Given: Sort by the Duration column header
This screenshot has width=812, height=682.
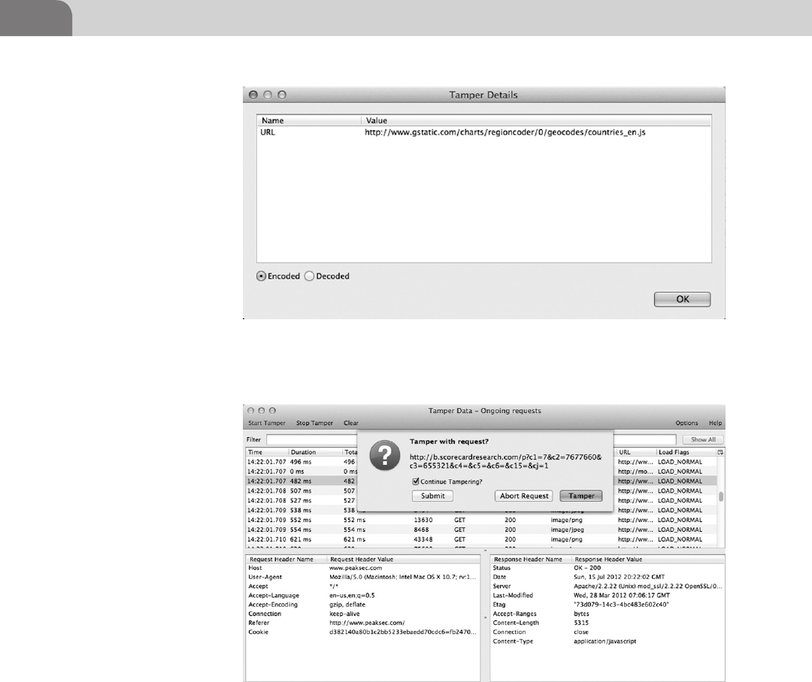Looking at the screenshot, I should click(x=316, y=452).
